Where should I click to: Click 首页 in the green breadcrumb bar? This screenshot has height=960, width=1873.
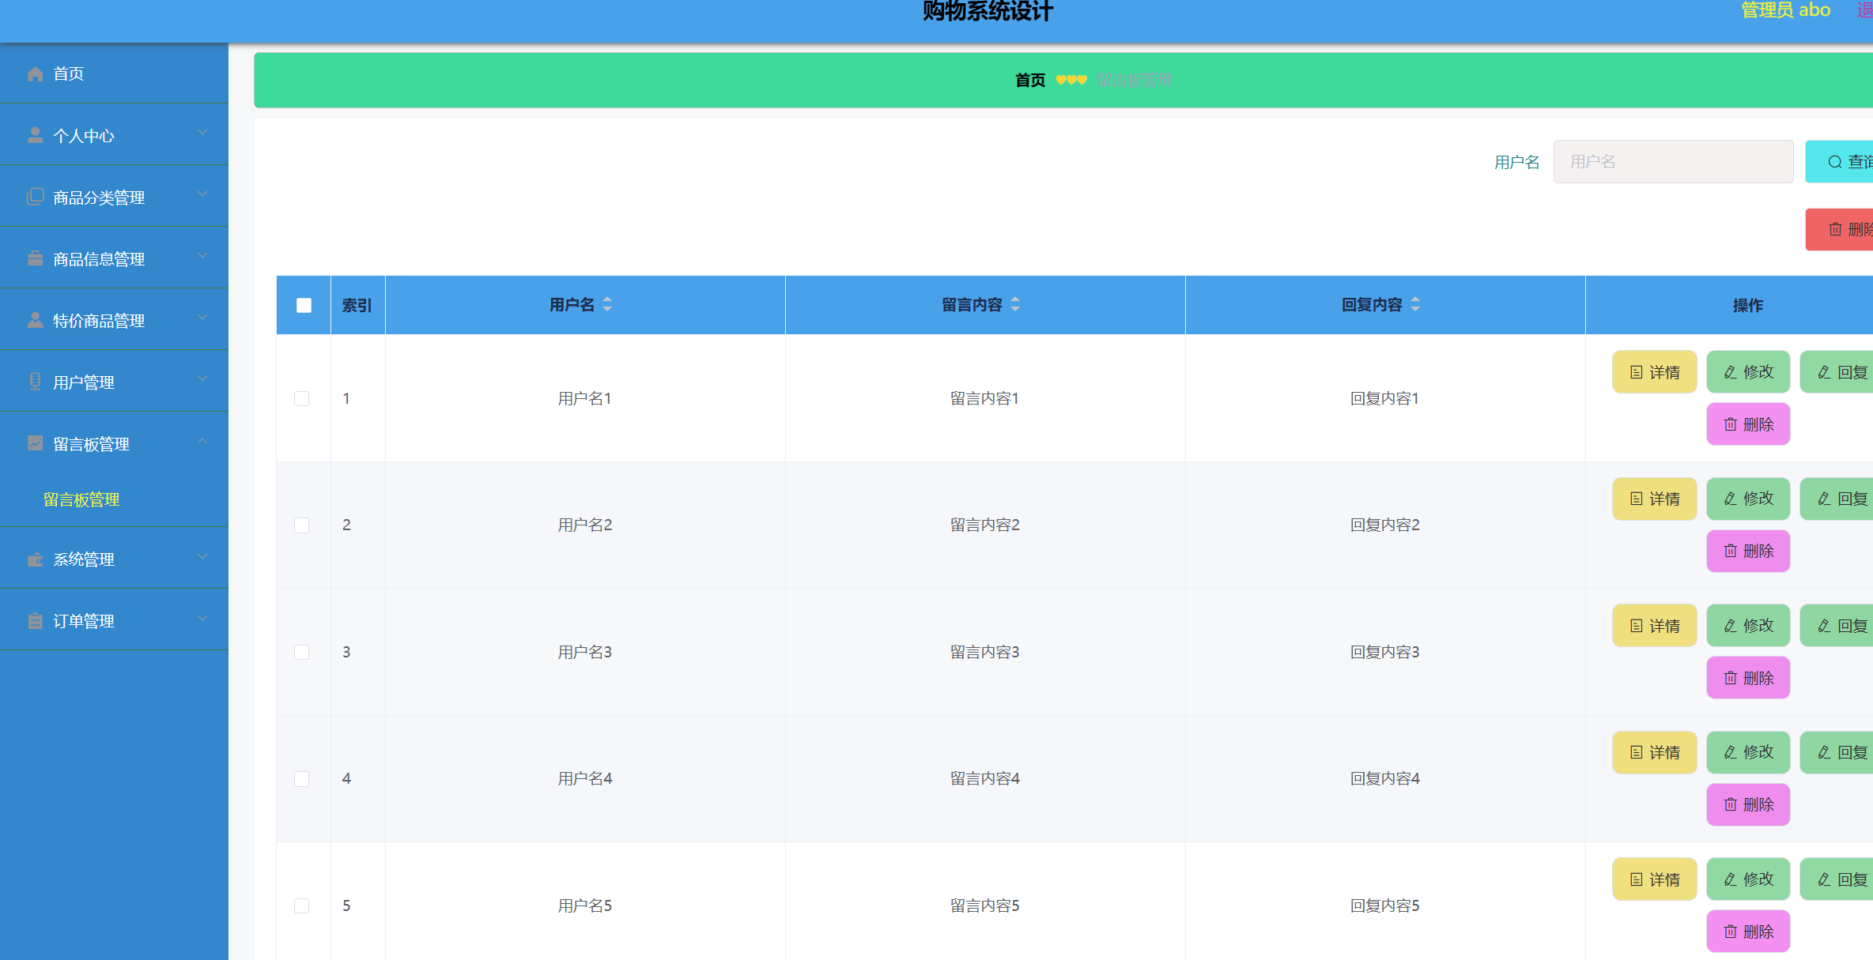[1029, 80]
